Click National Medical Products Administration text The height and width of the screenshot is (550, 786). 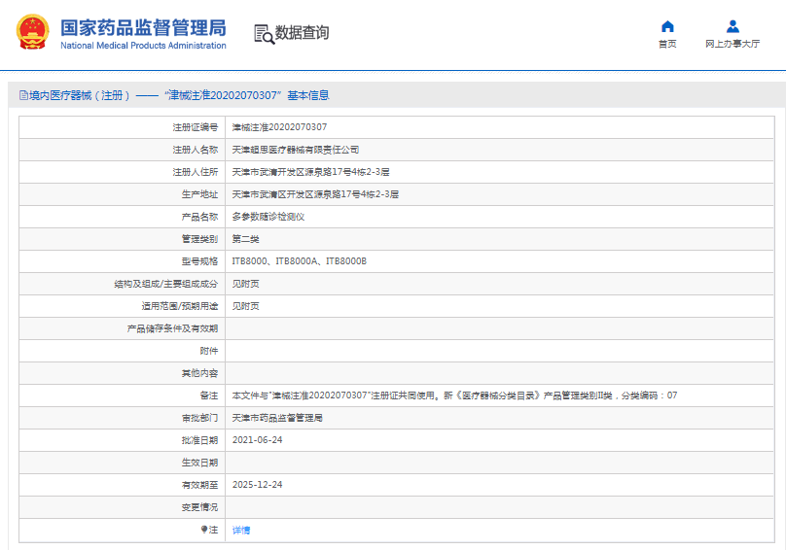coord(143,46)
